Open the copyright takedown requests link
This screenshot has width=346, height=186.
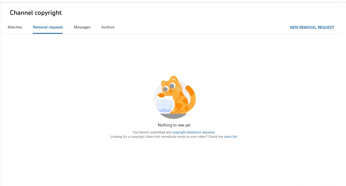193,132
